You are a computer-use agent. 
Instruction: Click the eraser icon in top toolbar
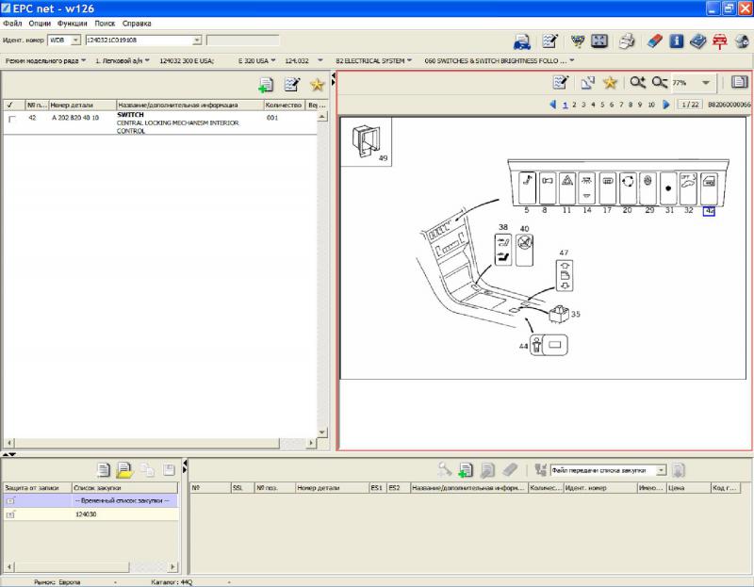coord(654,41)
